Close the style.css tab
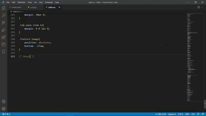The height and width of the screenshot is (116, 206). tap(59, 7)
